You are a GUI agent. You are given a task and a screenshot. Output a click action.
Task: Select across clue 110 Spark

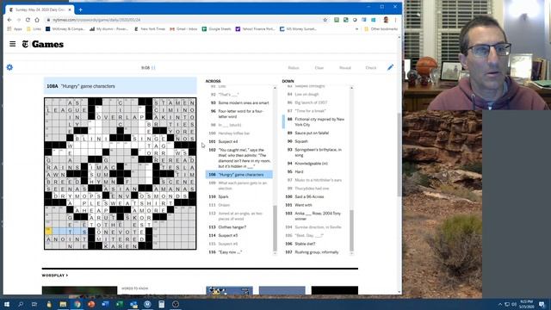pyautogui.click(x=239, y=197)
